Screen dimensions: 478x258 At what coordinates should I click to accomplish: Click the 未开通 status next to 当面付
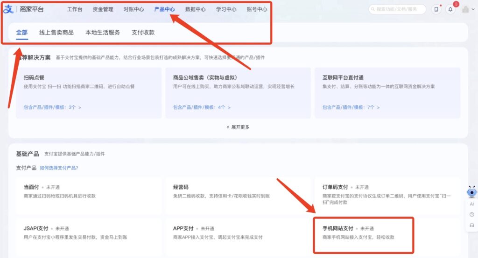pyautogui.click(x=53, y=187)
